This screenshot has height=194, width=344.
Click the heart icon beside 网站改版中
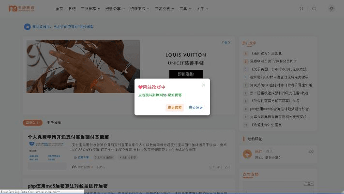140,87
